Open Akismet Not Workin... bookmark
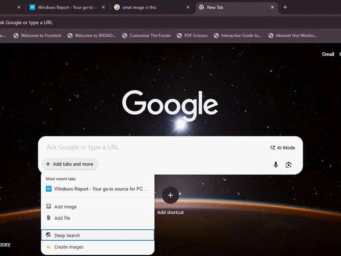The width and height of the screenshot is (341, 256). [x=293, y=35]
